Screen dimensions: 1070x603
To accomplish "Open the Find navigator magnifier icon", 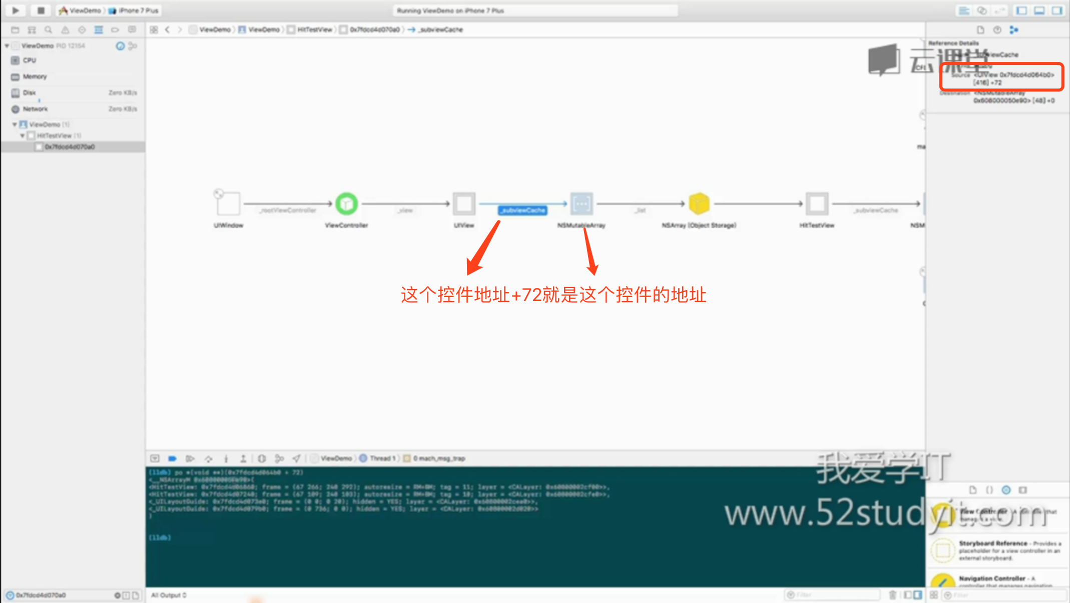I will click(x=48, y=30).
